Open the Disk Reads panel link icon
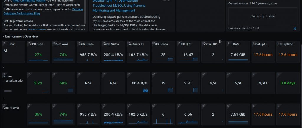Image resolution: width=302 pixels, height=128 pixels. tap(78, 43)
